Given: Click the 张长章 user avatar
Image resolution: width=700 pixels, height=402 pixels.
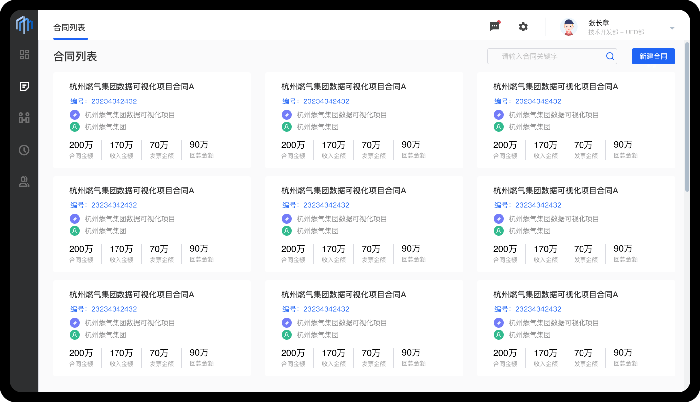Looking at the screenshot, I should pyautogui.click(x=569, y=27).
